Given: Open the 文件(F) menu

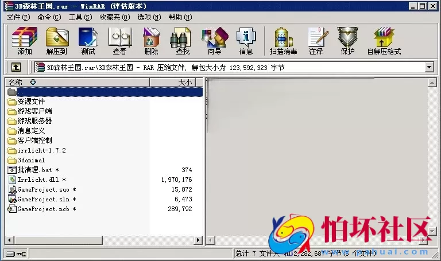Looking at the screenshot, I should coord(17,17).
